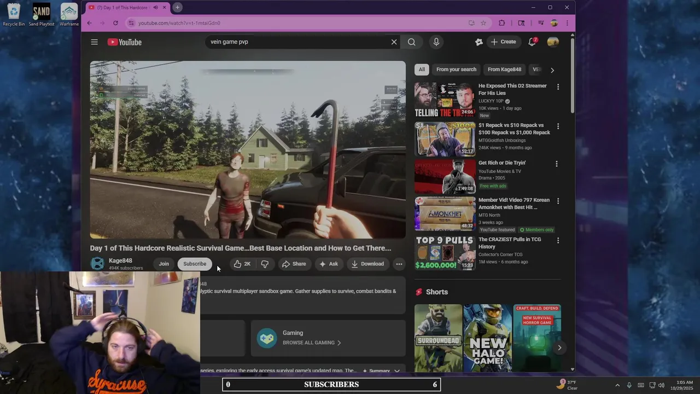
Task: Open 'Browse all gaming' link
Action: pos(312,343)
